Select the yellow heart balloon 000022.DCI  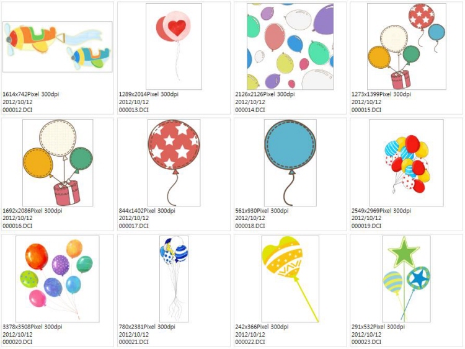coord(290,279)
